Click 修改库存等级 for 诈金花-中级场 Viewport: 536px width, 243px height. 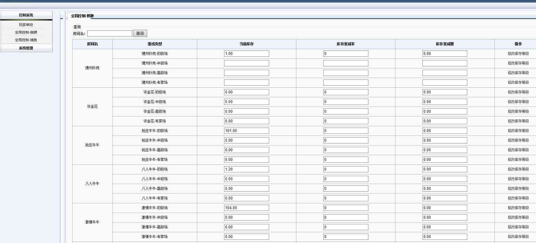[x=518, y=102]
